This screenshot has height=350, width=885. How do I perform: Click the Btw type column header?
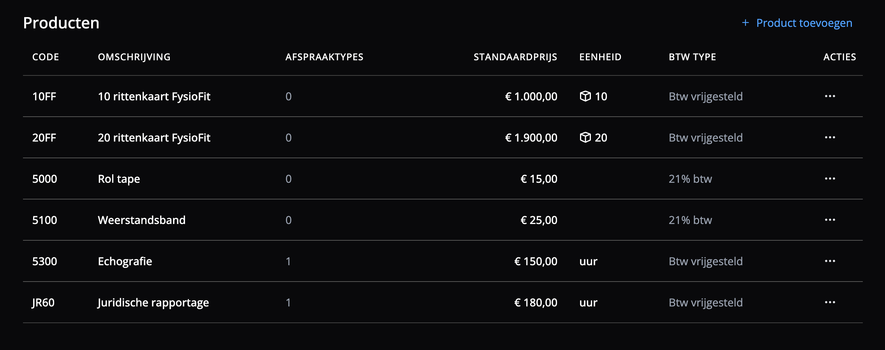pyautogui.click(x=692, y=57)
